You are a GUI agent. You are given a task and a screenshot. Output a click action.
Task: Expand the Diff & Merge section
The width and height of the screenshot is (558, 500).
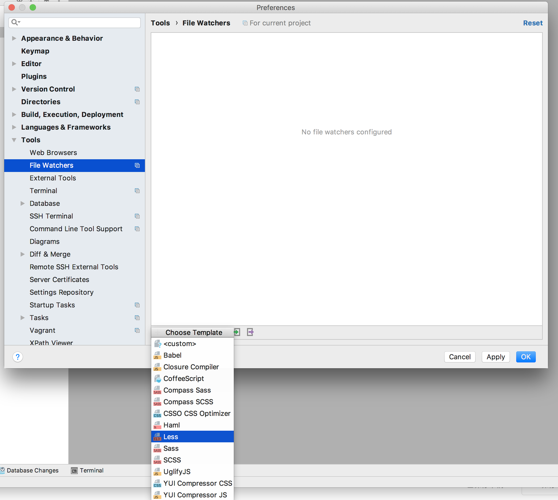[x=23, y=254]
